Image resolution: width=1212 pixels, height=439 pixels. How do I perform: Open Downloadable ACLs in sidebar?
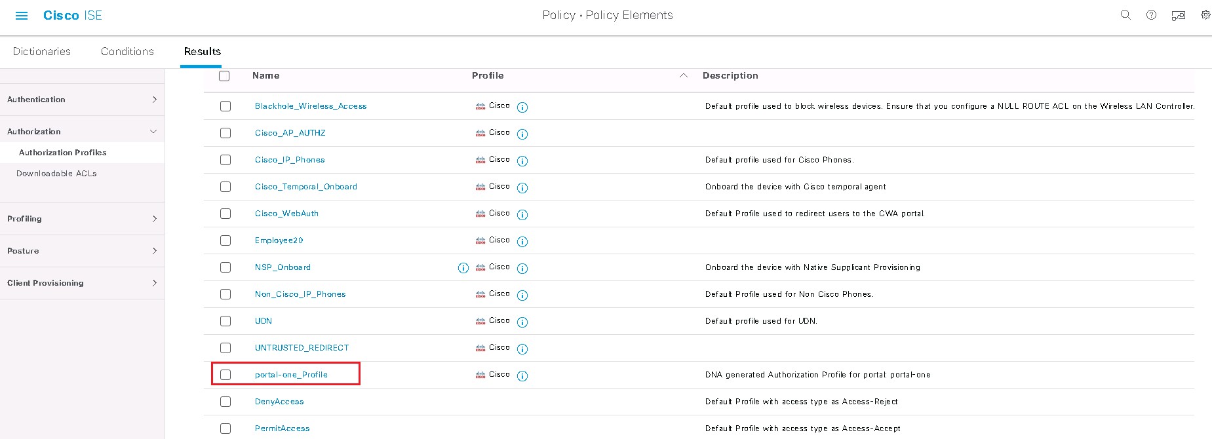pyautogui.click(x=56, y=174)
